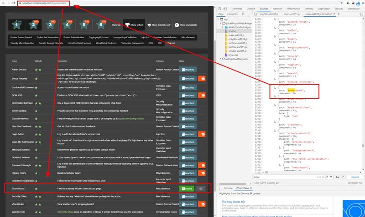The image size is (365, 217).
Task: Open tutorial for Privacy Policy challenge
Action: (x=202, y=173)
